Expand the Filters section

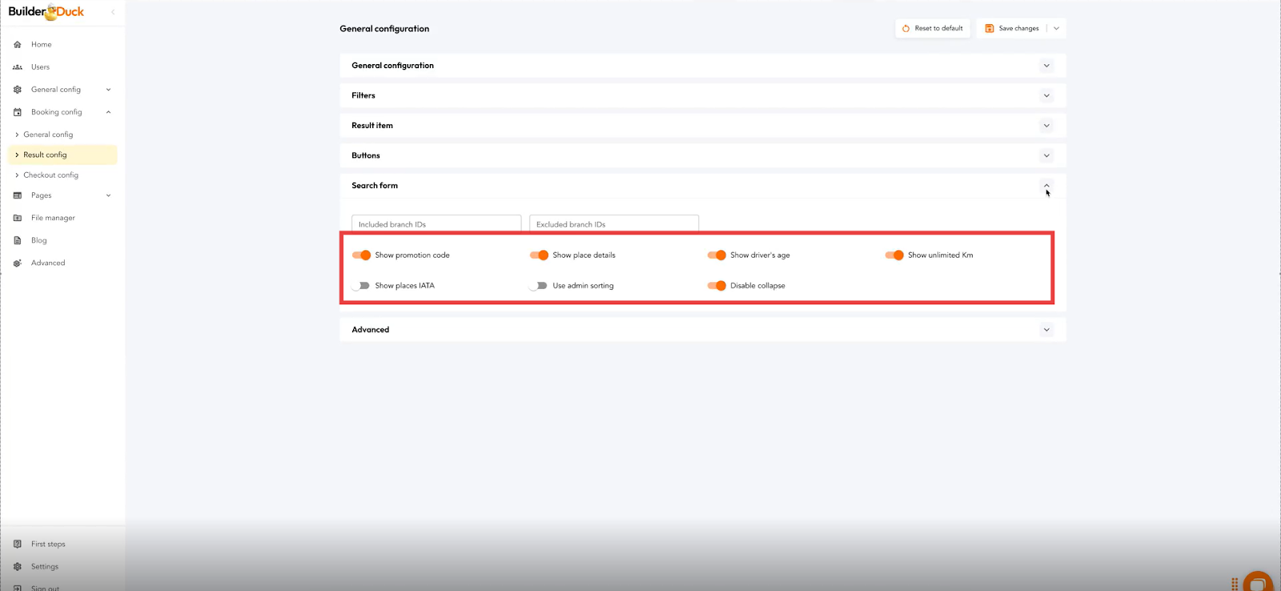click(x=1046, y=96)
